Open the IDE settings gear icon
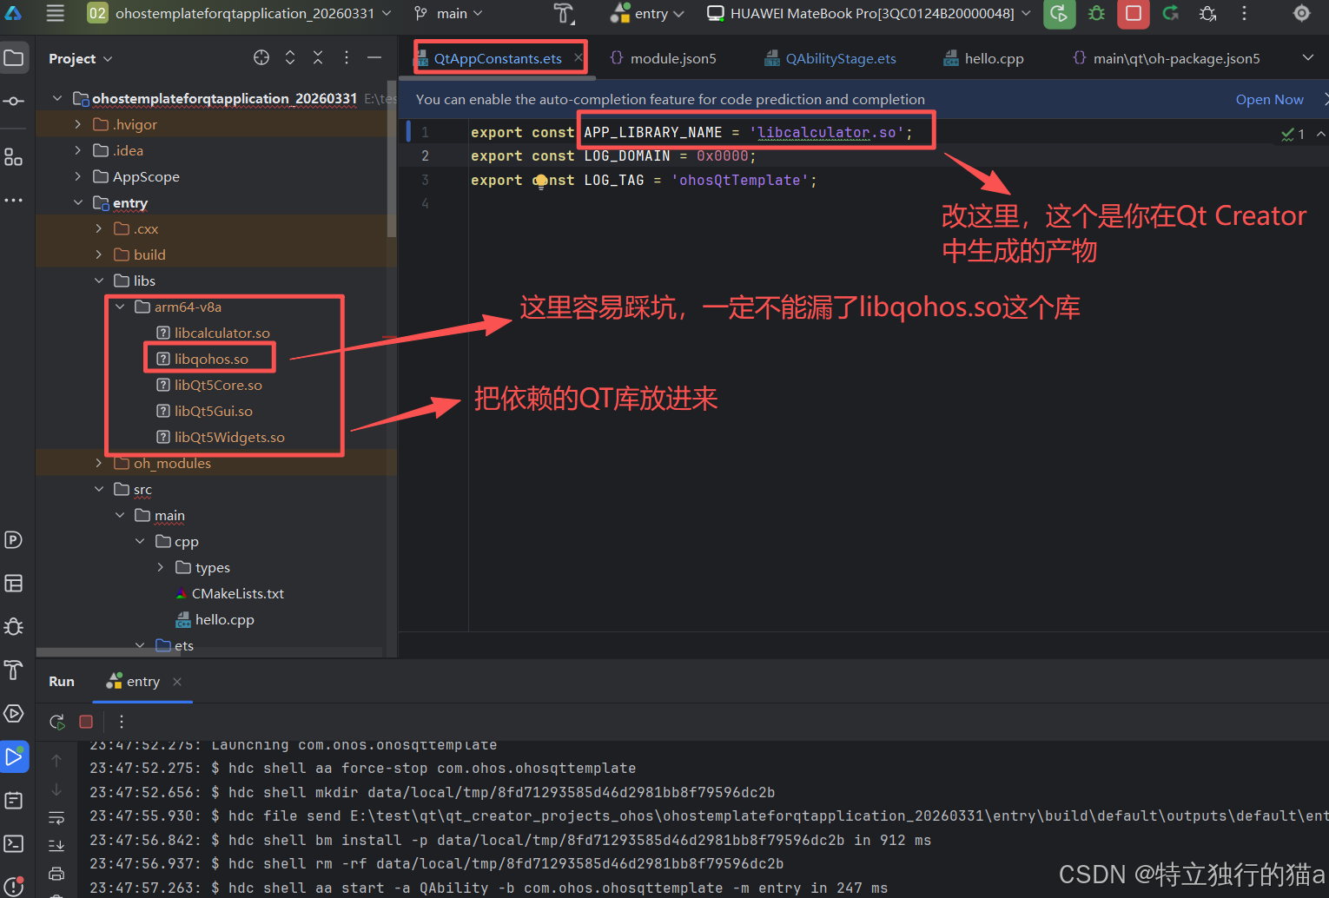 pyautogui.click(x=1301, y=13)
